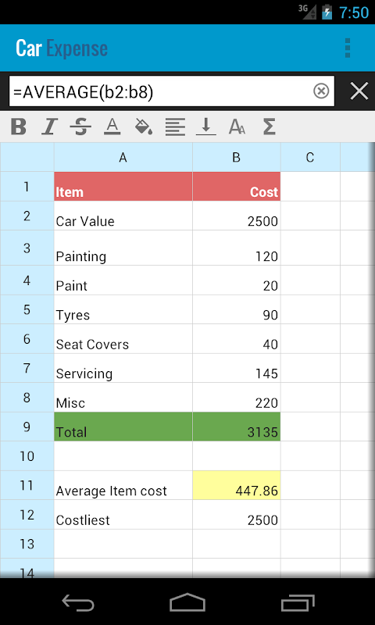
Task: Open the fill color bucket tool
Action: pos(144,127)
